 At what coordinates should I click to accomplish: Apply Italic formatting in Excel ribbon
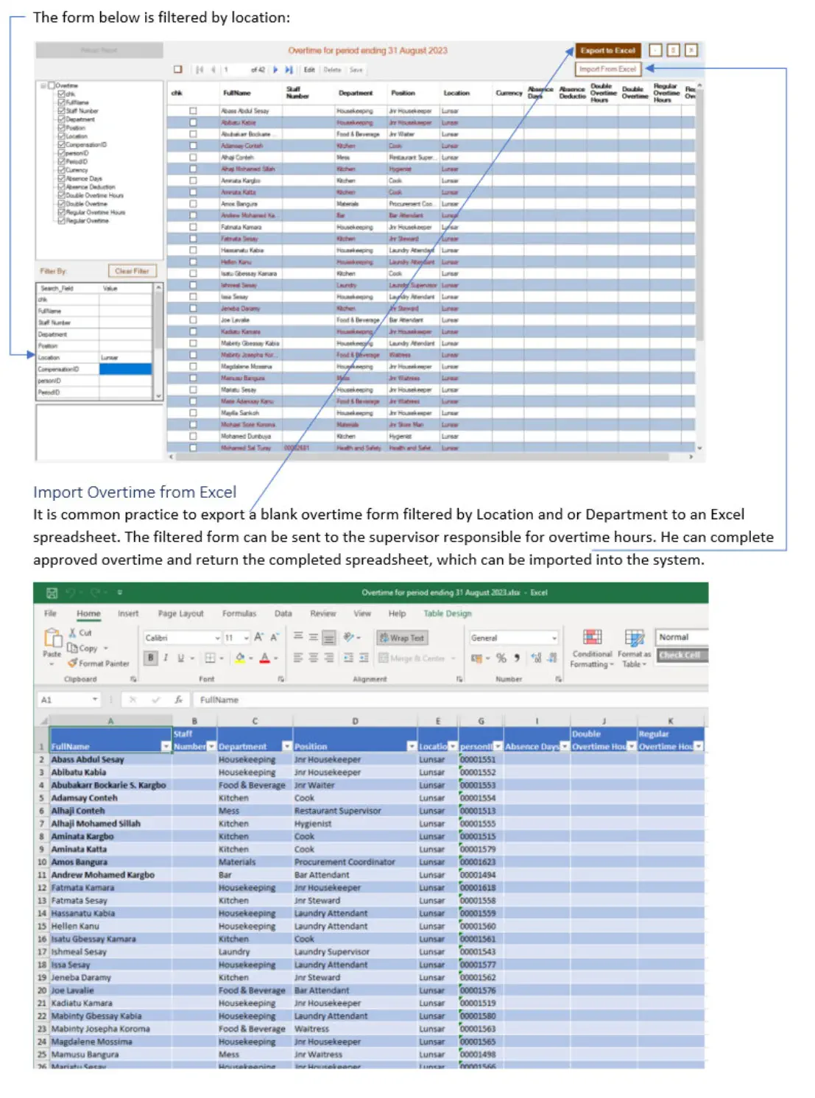166,658
